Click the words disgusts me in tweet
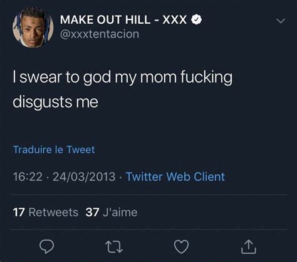297x262 pixels. pos(55,102)
